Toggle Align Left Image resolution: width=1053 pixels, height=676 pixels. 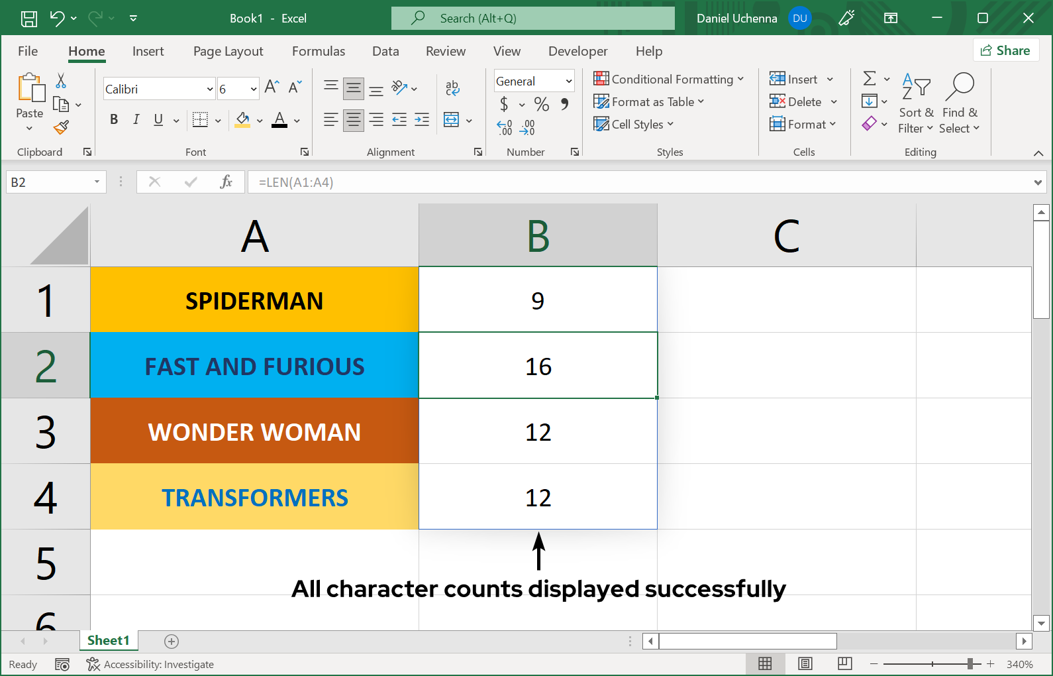331,119
